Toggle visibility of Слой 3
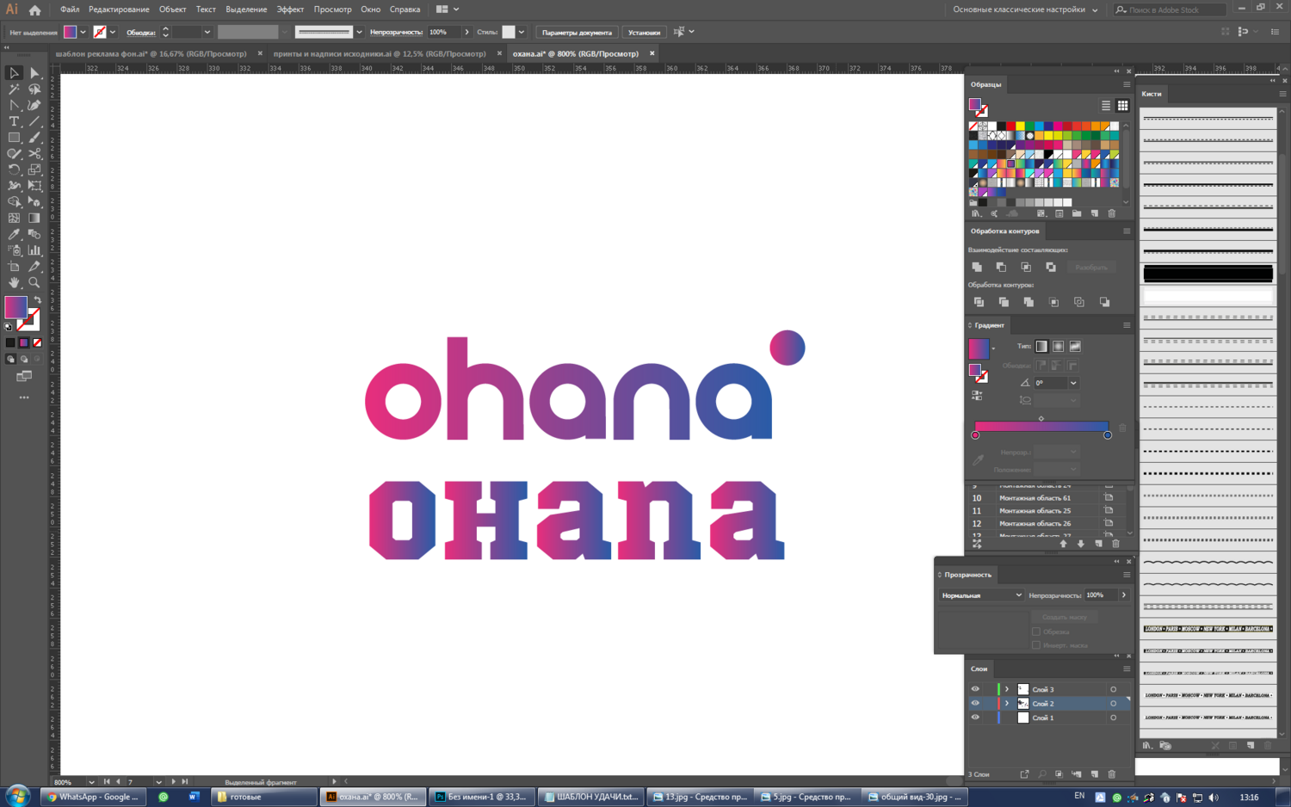The height and width of the screenshot is (807, 1291). coord(975,689)
